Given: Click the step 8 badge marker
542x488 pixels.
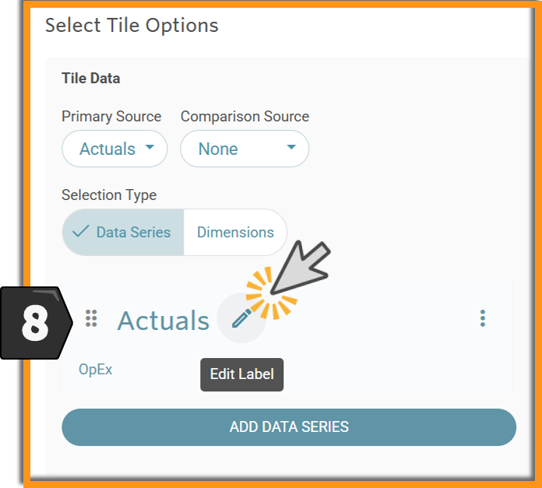Looking at the screenshot, I should coord(37,323).
